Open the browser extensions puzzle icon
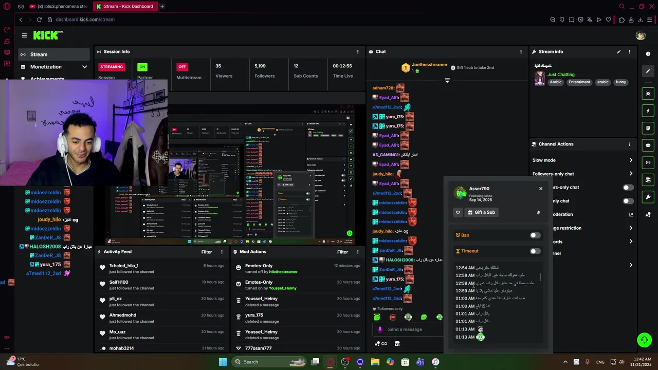This screenshot has width=658, height=370. [622, 20]
